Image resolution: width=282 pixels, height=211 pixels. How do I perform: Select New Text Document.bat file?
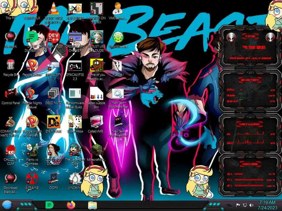118,98
